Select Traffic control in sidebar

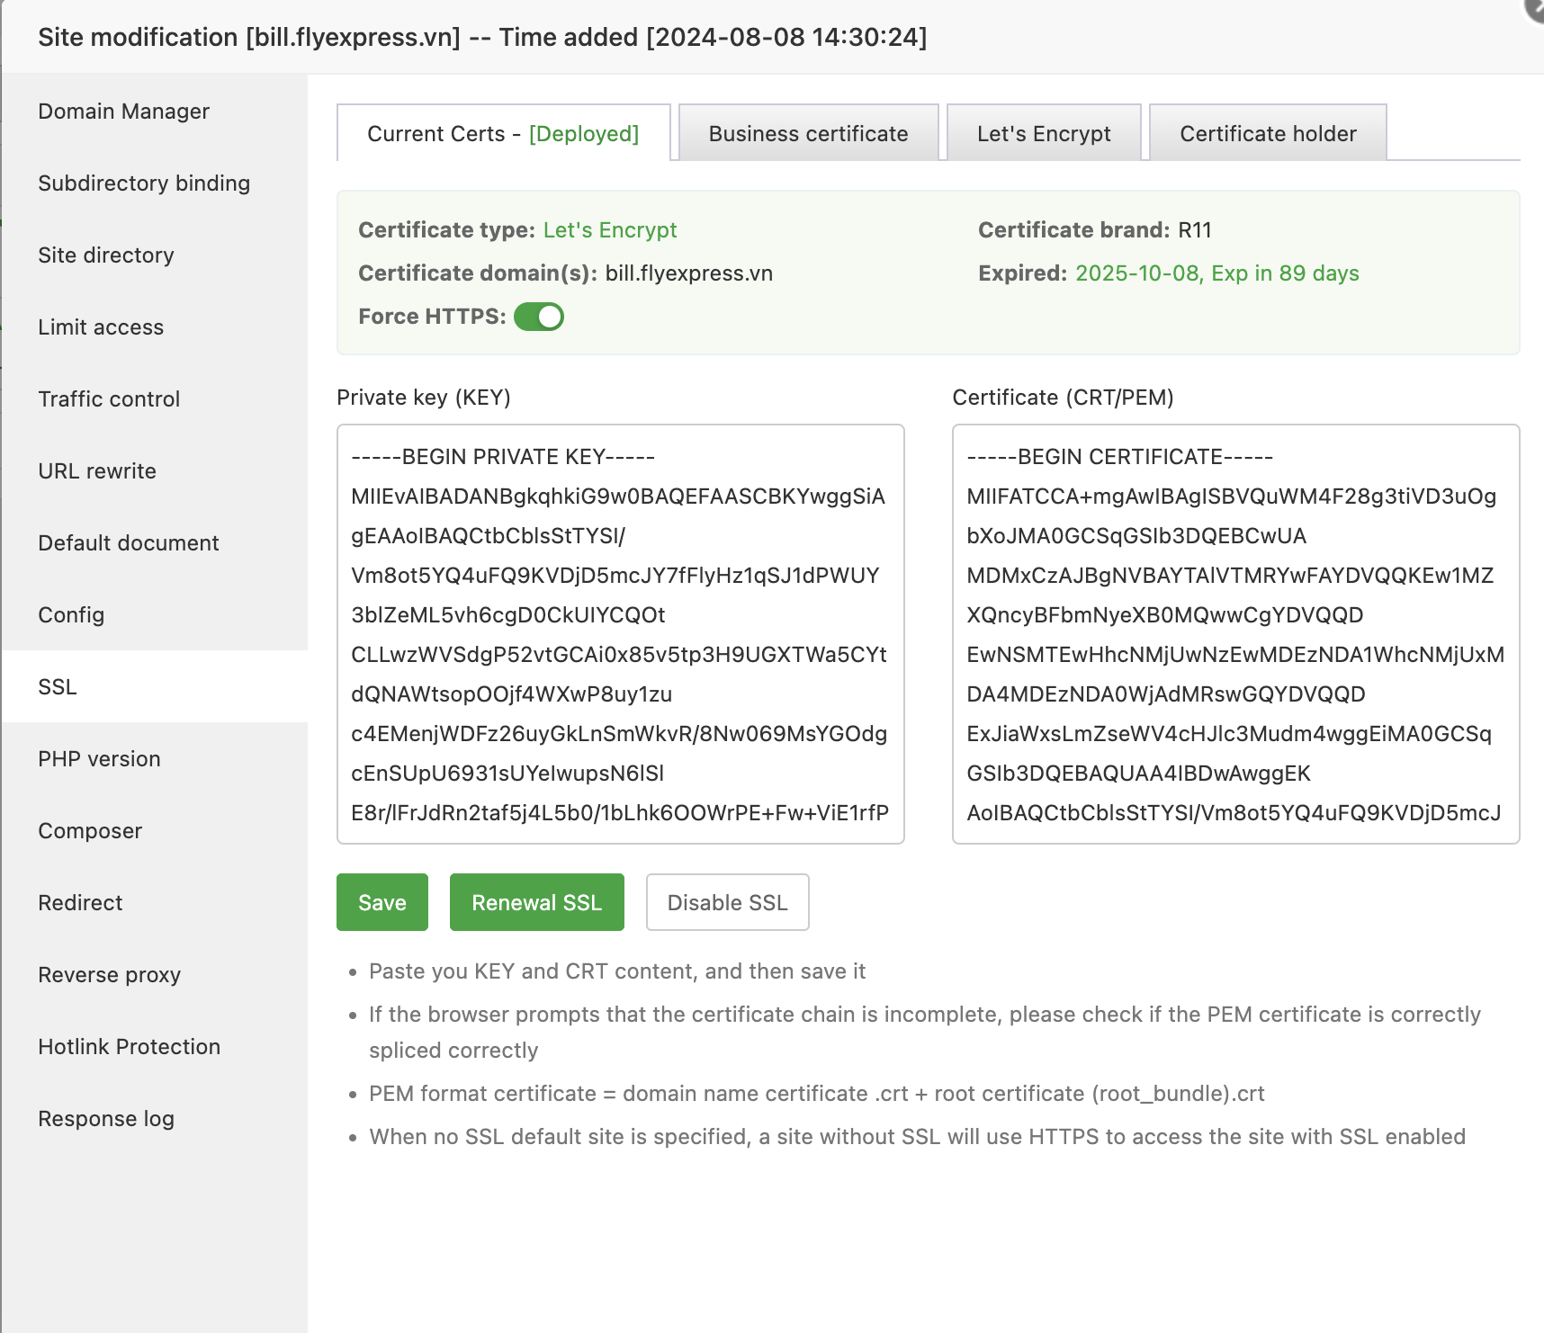[x=109, y=399]
